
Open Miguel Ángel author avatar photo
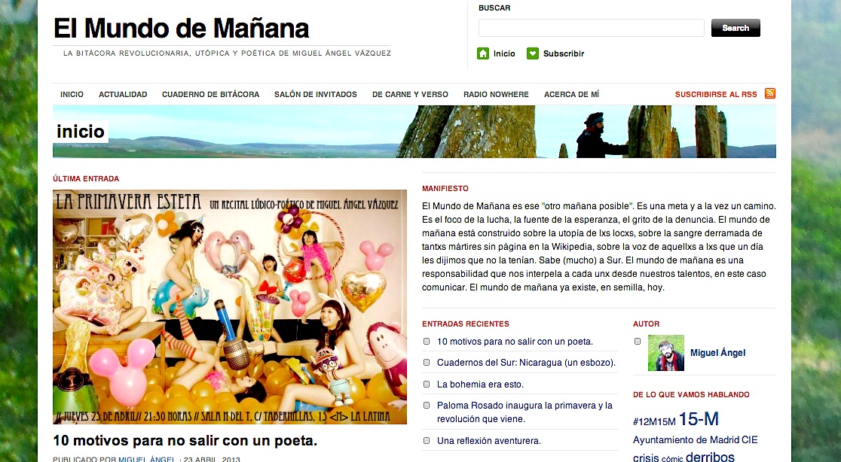[x=666, y=353]
